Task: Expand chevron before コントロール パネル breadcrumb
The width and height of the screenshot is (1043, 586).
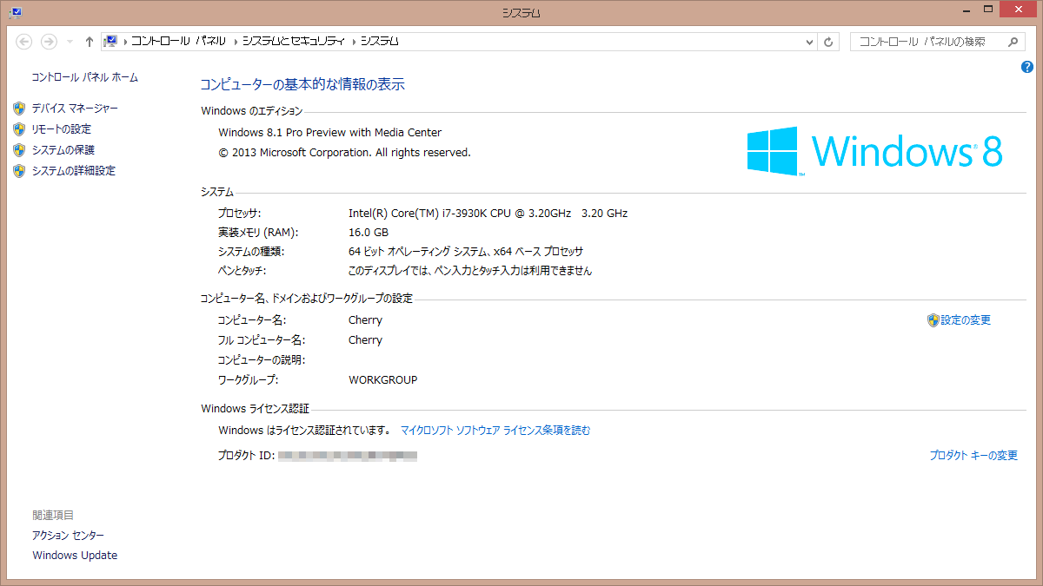Action: pos(125,42)
